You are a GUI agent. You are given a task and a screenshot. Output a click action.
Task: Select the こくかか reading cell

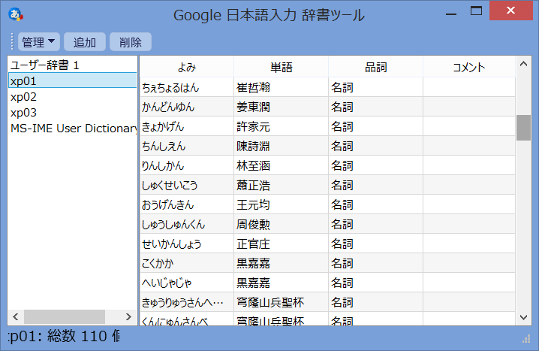coord(187,264)
